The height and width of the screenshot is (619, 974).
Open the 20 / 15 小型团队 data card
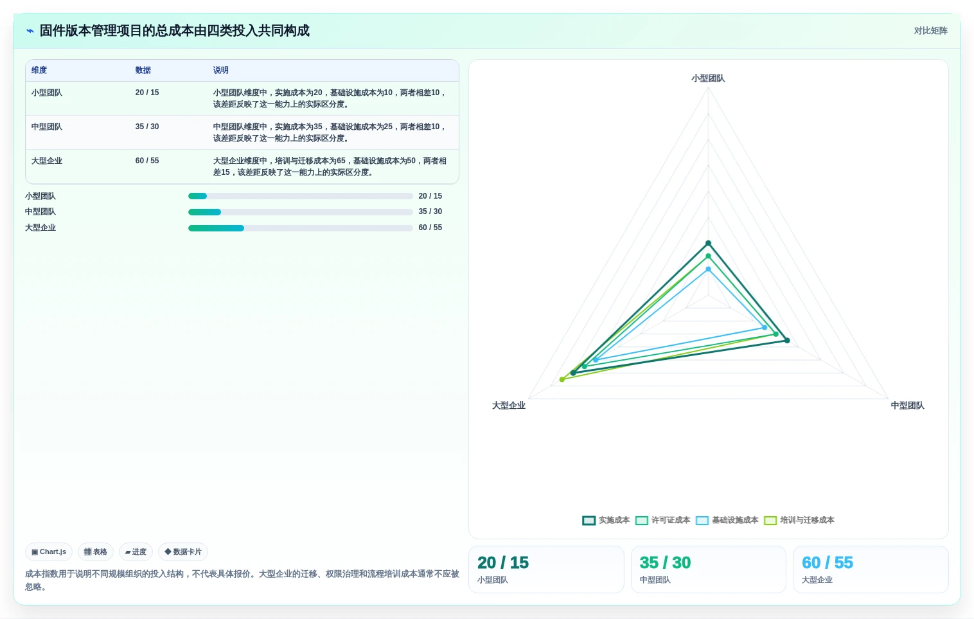[546, 570]
